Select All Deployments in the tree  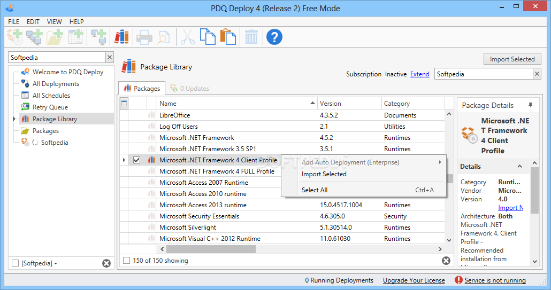56,83
